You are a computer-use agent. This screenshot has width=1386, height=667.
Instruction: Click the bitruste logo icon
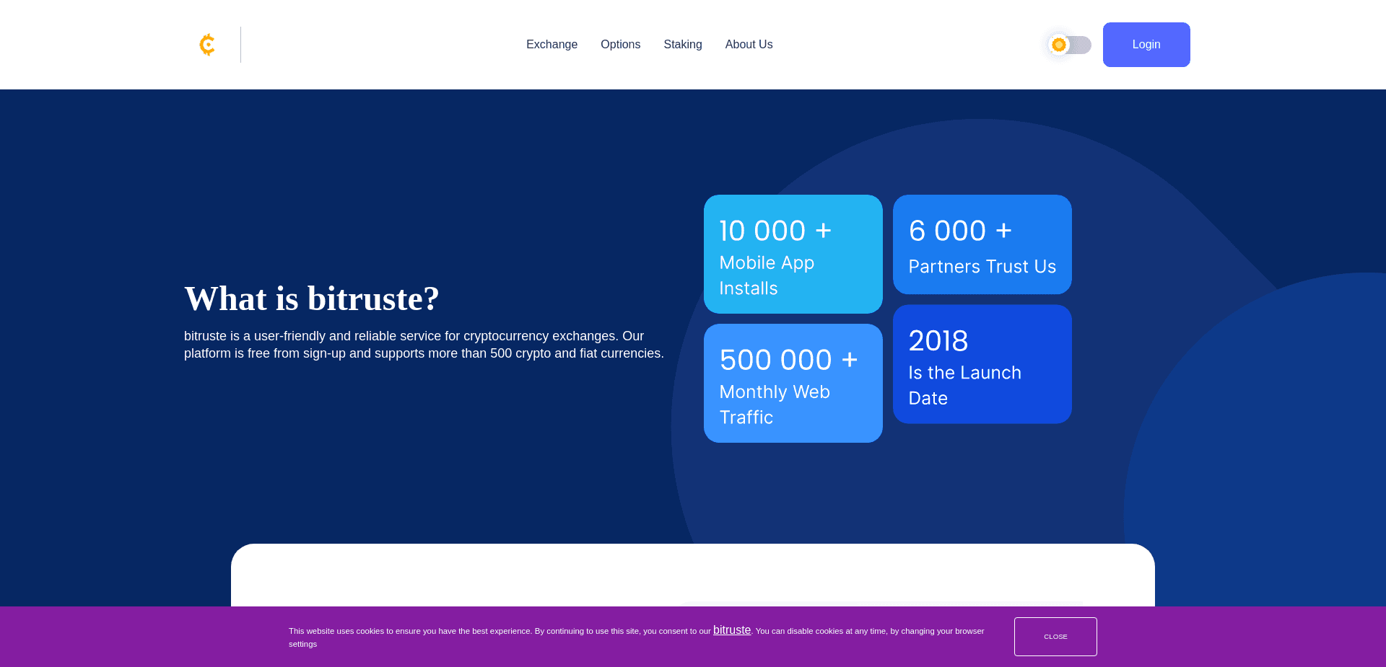coord(206,44)
